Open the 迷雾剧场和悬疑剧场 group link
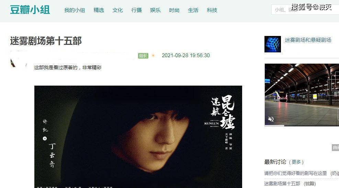Image resolution: width=339 pixels, height=188 pixels. pos(308,40)
